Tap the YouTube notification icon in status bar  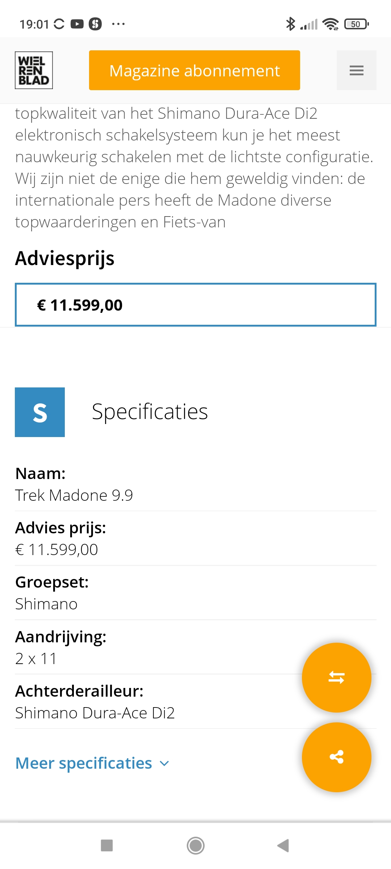click(77, 24)
